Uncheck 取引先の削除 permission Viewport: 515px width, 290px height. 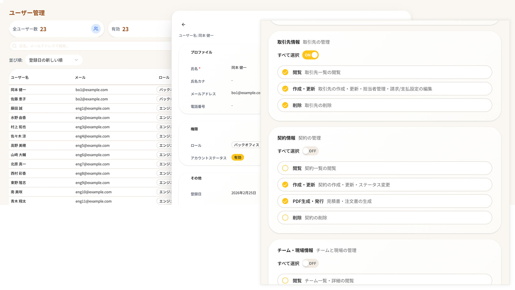coord(285,105)
